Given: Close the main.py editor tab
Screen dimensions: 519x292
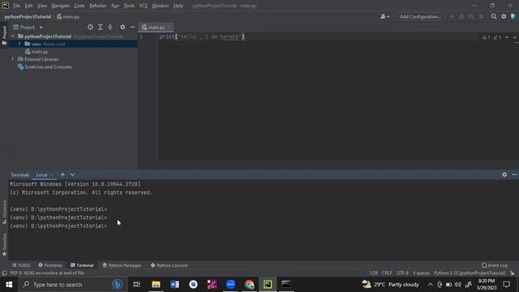Looking at the screenshot, I should point(169,28).
